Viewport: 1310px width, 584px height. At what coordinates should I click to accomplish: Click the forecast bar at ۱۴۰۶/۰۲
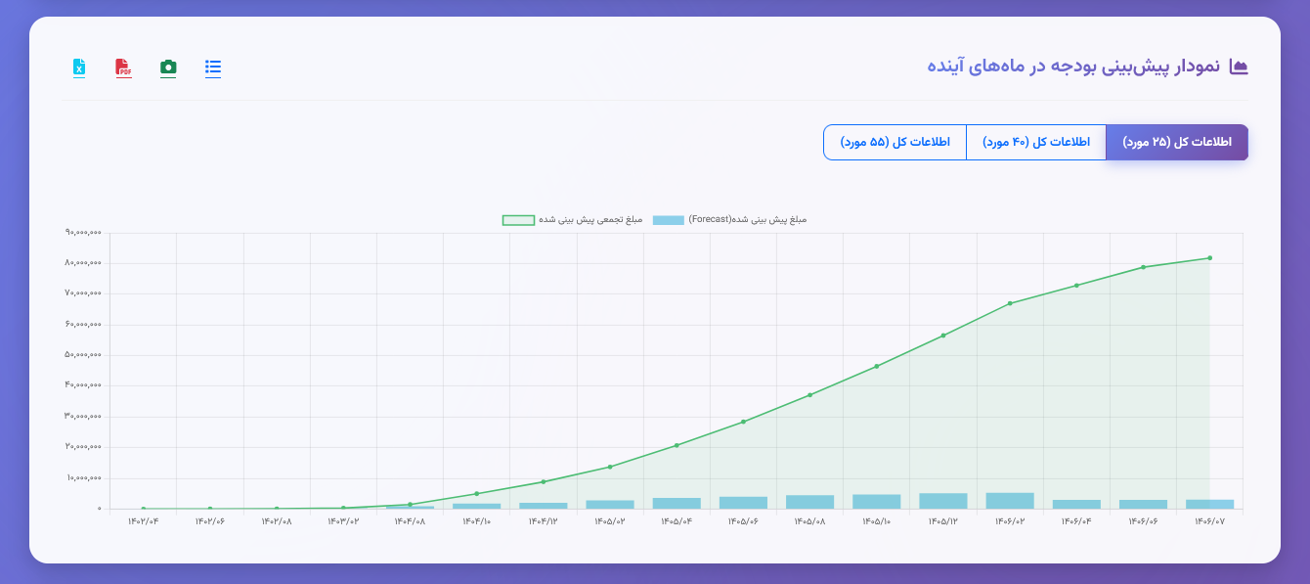pyautogui.click(x=1010, y=501)
